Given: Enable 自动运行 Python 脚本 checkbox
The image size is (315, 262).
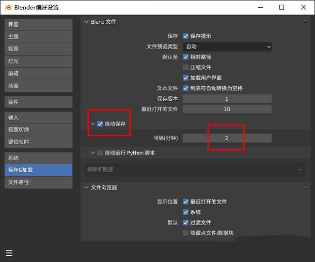Looking at the screenshot, I should (x=100, y=153).
